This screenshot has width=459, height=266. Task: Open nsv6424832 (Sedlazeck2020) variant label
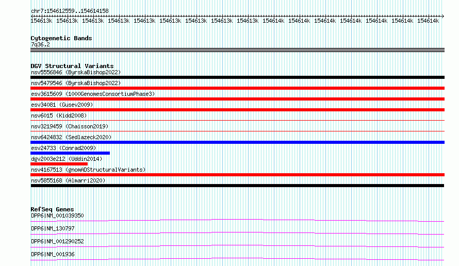(71, 137)
